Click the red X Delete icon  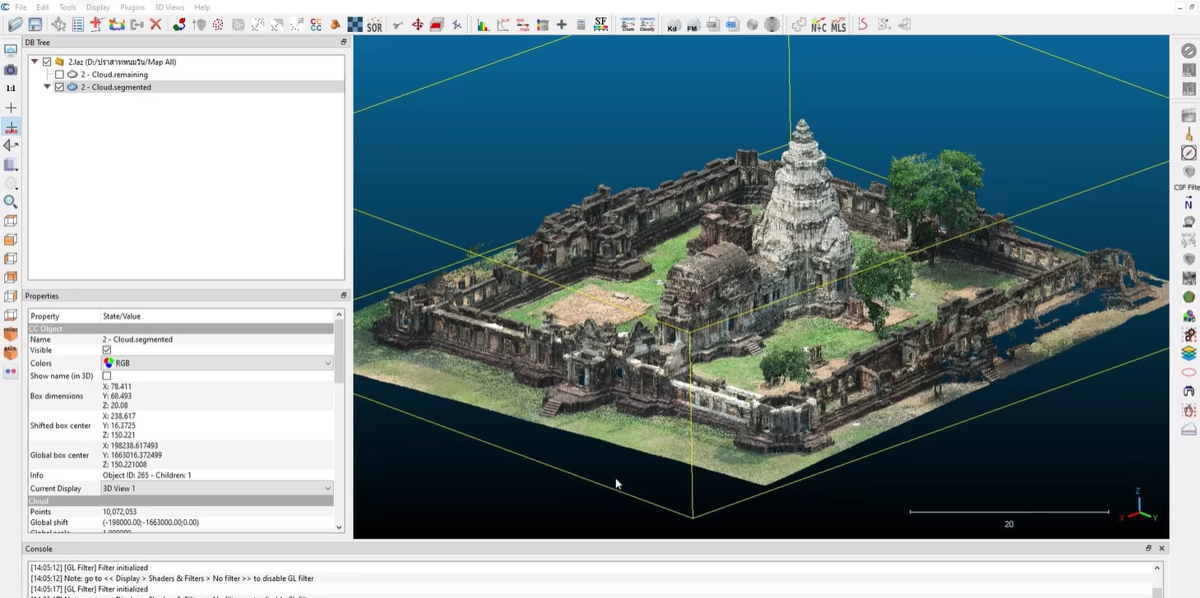(155, 25)
